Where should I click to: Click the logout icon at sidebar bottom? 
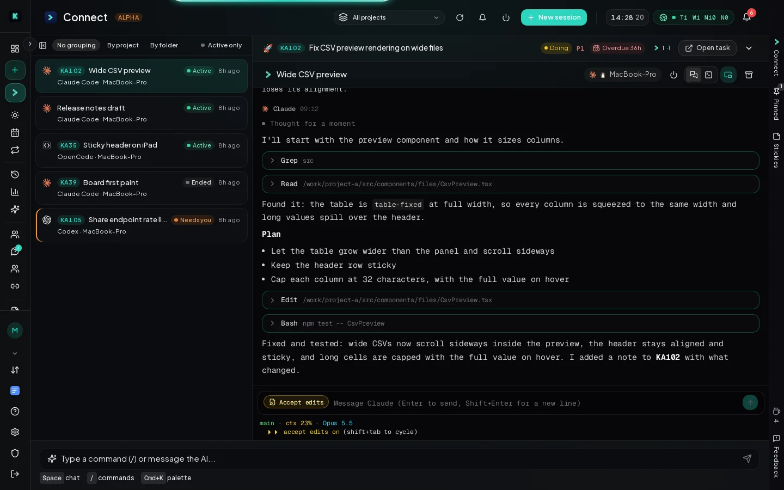15,474
